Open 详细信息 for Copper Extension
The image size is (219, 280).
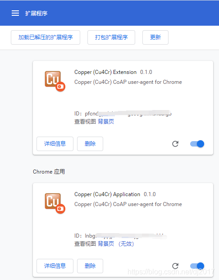(55, 144)
